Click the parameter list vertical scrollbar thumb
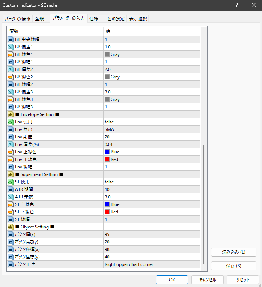The image size is (262, 287). pos(204,204)
